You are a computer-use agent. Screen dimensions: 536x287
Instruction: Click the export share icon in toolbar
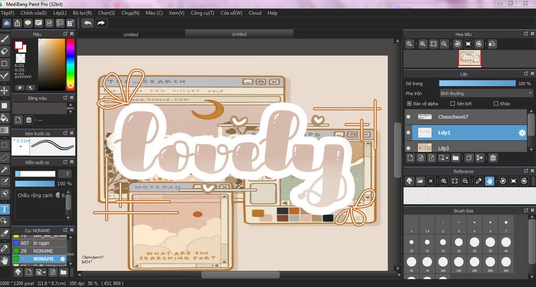click(17, 23)
